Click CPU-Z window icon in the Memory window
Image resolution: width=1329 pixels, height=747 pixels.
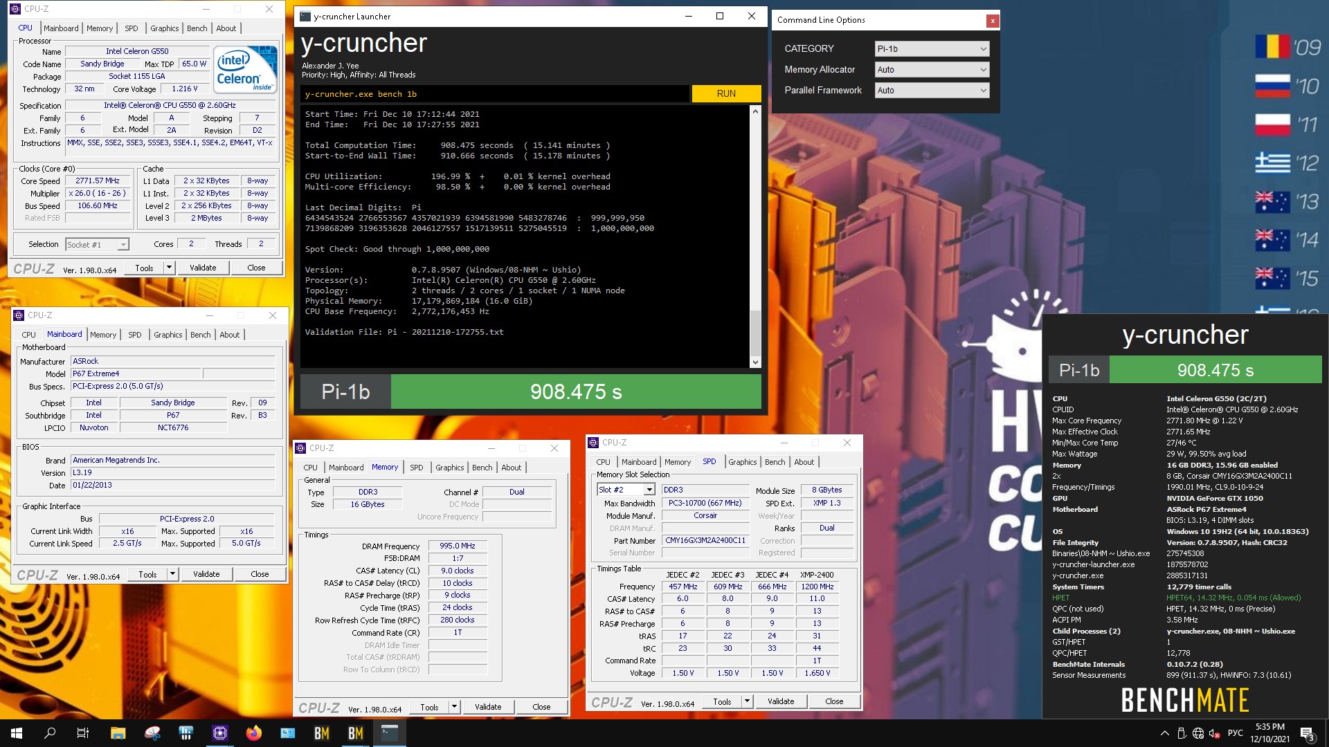coord(300,448)
